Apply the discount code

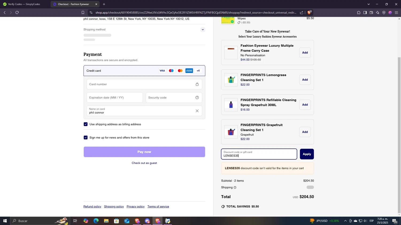[x=307, y=154]
